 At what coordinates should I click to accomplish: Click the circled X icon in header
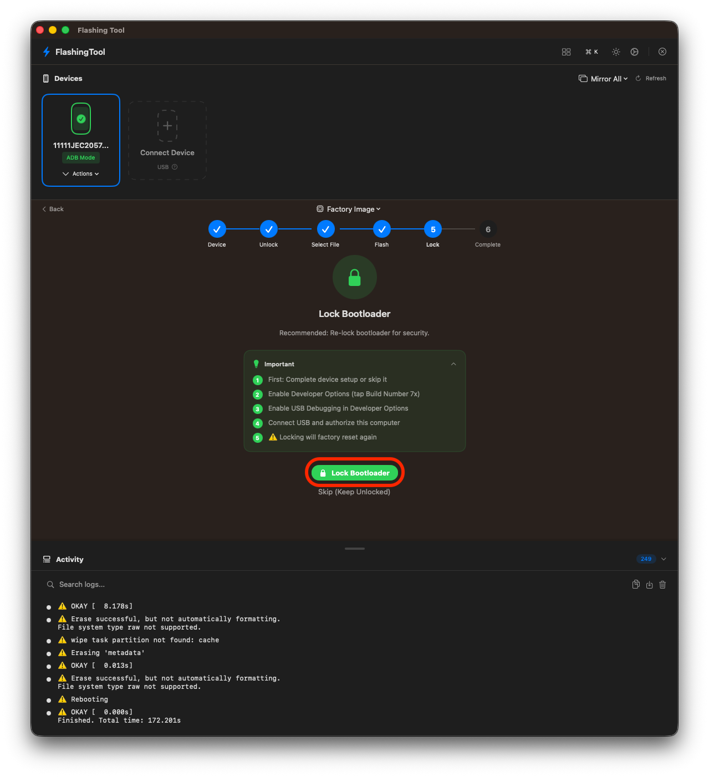tap(662, 52)
